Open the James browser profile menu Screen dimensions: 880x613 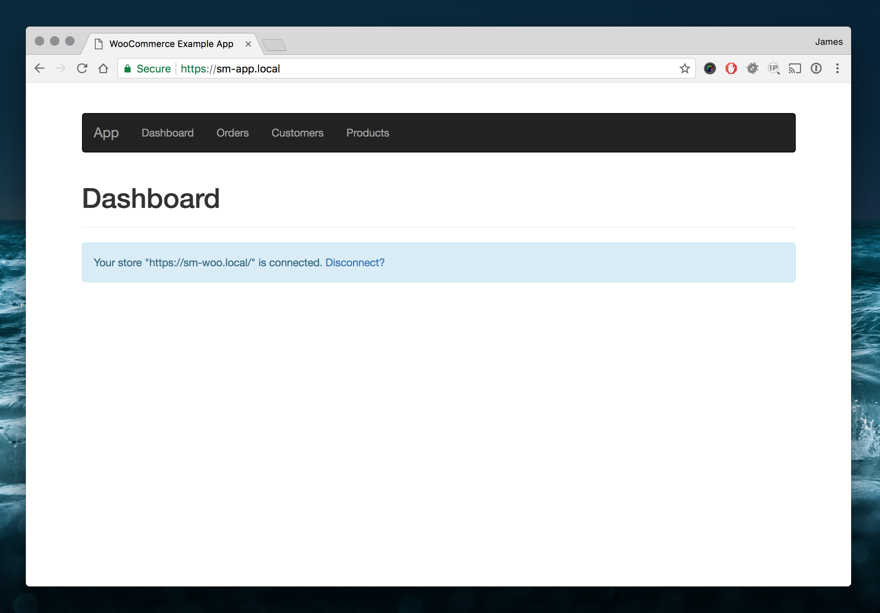tap(828, 41)
